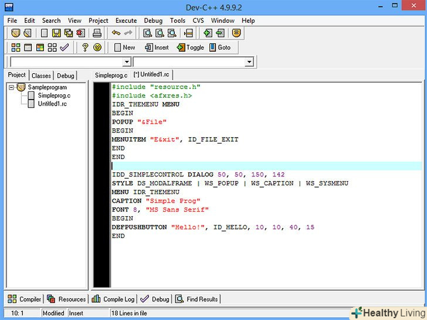Click the Print icon in toolbar
This screenshot has width=427, height=320.
point(97,33)
